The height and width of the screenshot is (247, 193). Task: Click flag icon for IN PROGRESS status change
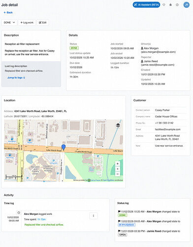[x=119, y=221]
